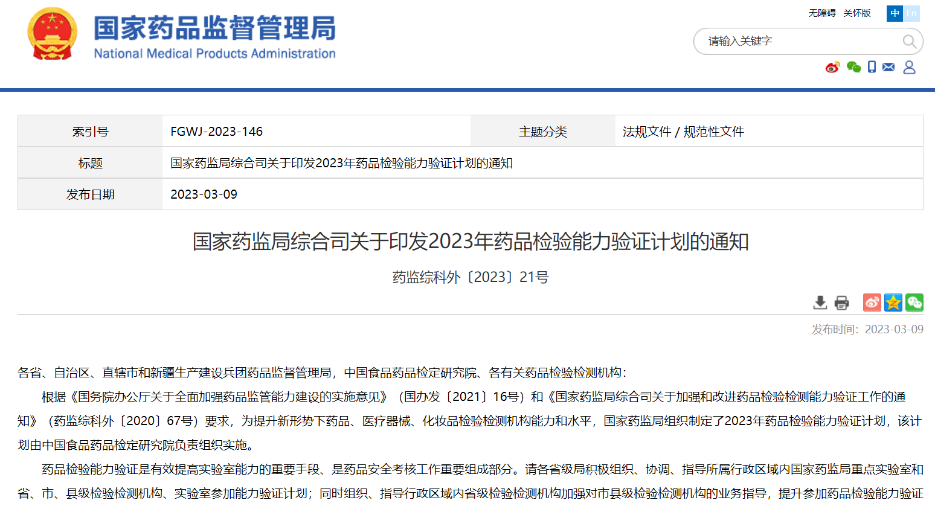Share article to Weibo

(872, 303)
